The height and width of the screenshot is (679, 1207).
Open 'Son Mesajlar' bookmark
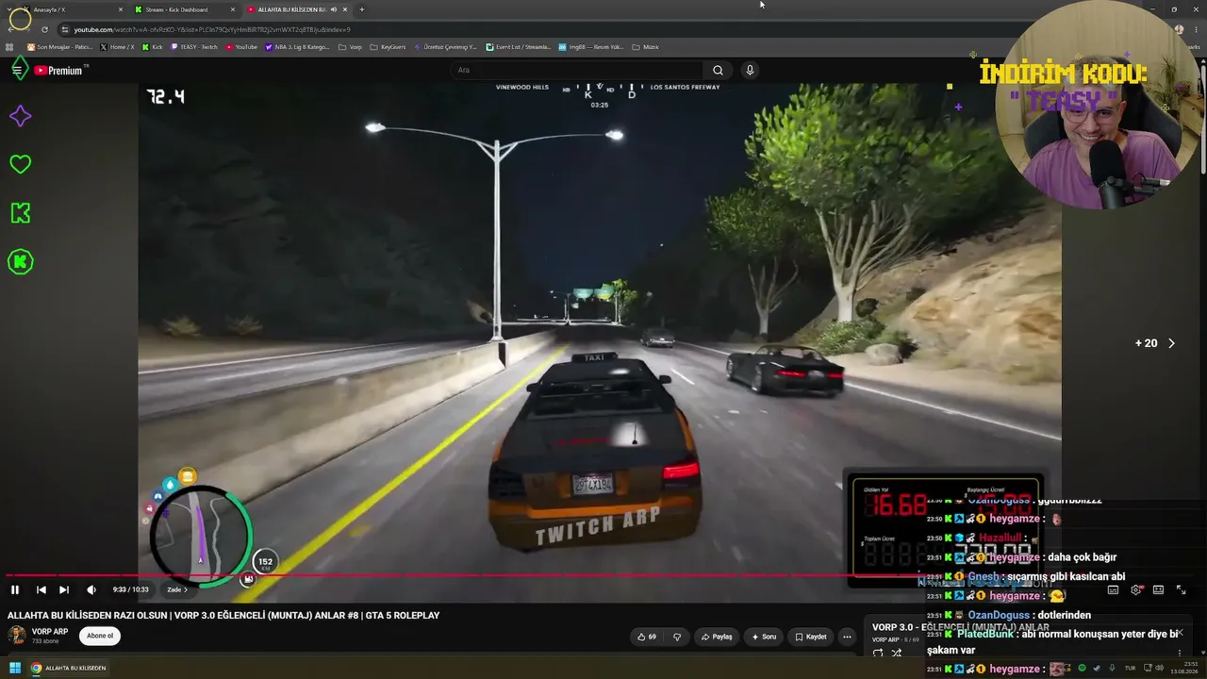[x=59, y=47]
